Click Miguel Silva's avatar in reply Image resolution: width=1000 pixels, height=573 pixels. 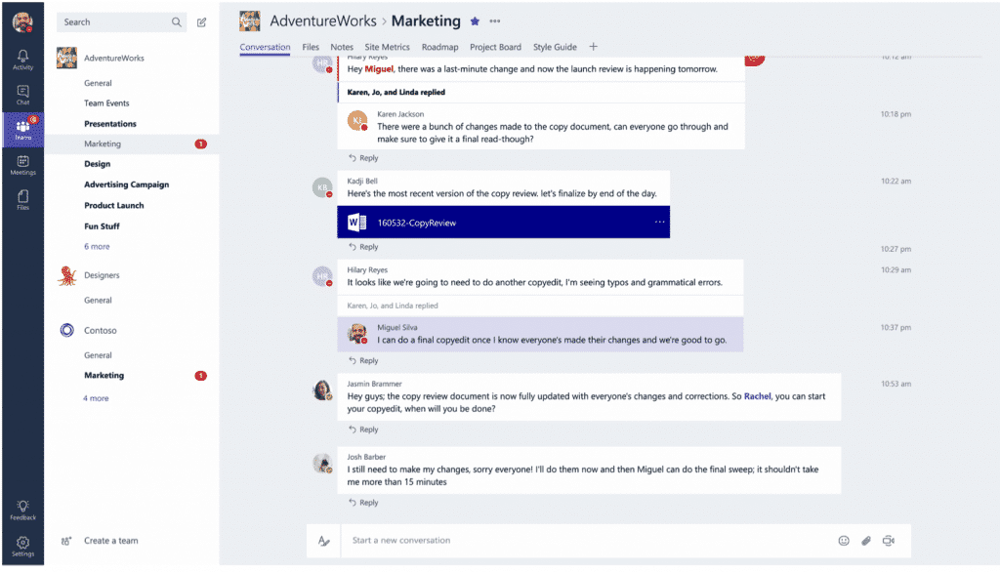357,333
